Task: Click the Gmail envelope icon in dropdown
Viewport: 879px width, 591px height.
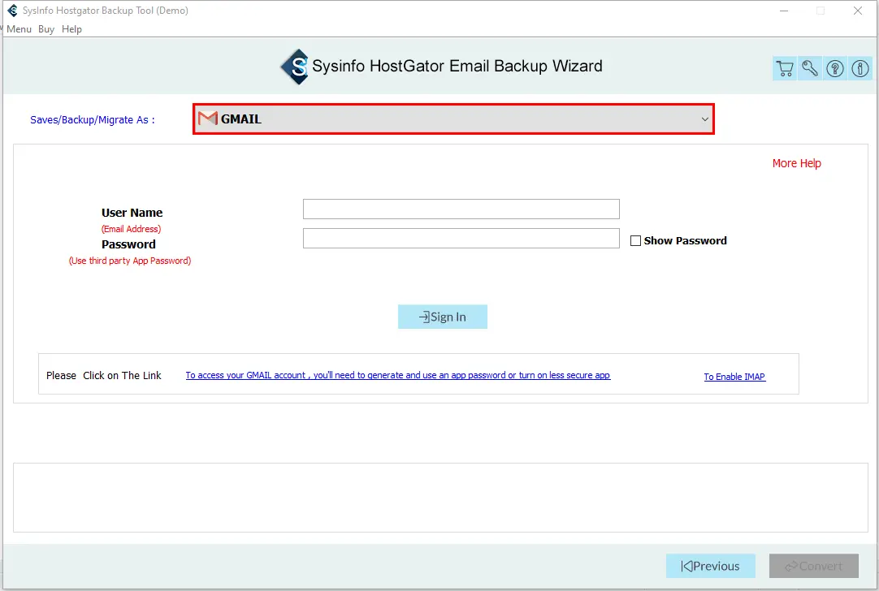Action: click(207, 119)
